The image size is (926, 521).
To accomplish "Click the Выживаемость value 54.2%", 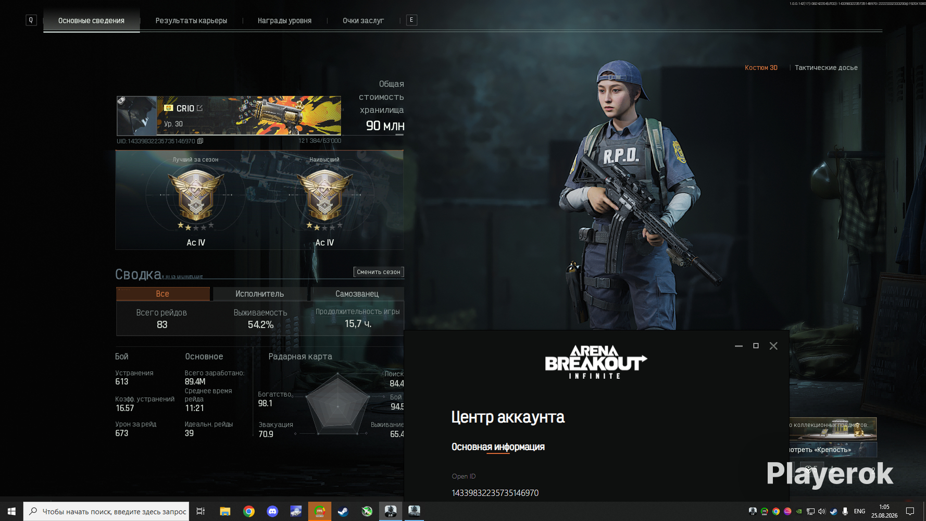I will point(260,325).
